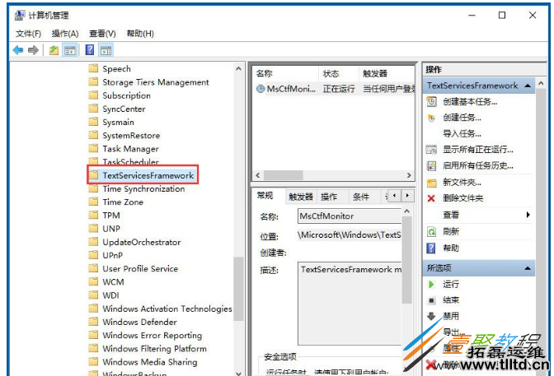Click the 名称 field showing MsCtfMonitor
This screenshot has width=554, height=376.
coord(350,216)
